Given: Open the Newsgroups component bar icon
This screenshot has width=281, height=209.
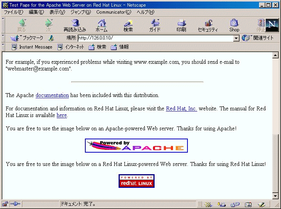Looking at the screenshot, I should [235, 204].
